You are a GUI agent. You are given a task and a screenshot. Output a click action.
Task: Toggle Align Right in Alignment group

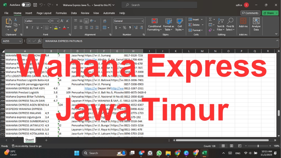click(x=86, y=28)
